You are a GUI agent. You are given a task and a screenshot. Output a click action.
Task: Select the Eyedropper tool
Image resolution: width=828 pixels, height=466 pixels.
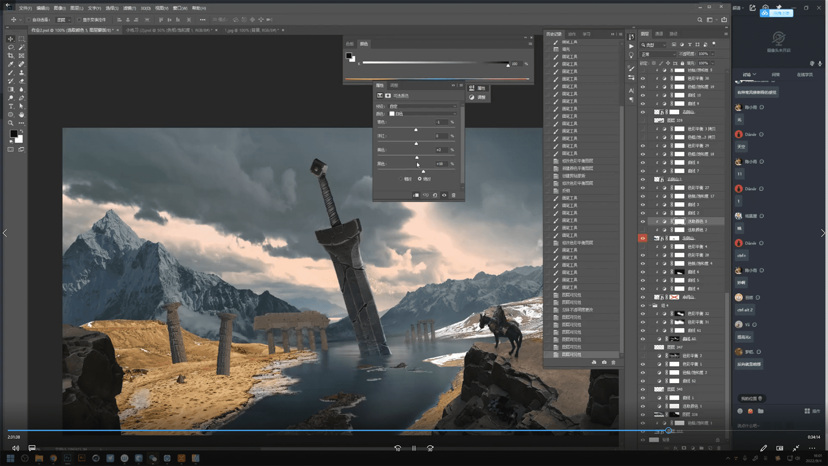[11, 64]
